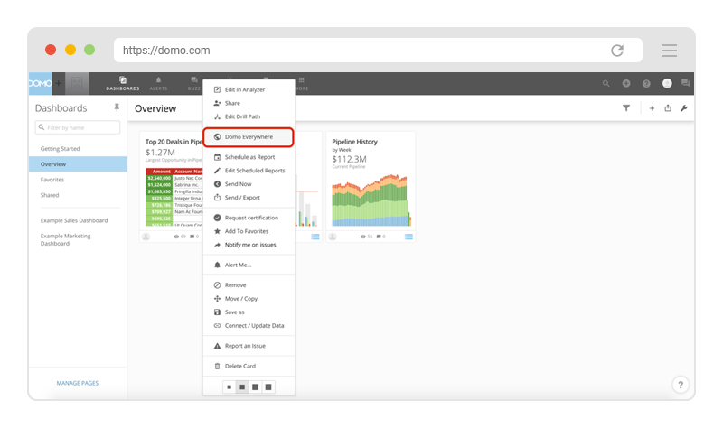Image resolution: width=723 pixels, height=428 pixels.
Task: Click the browser reload icon
Action: coord(617,51)
